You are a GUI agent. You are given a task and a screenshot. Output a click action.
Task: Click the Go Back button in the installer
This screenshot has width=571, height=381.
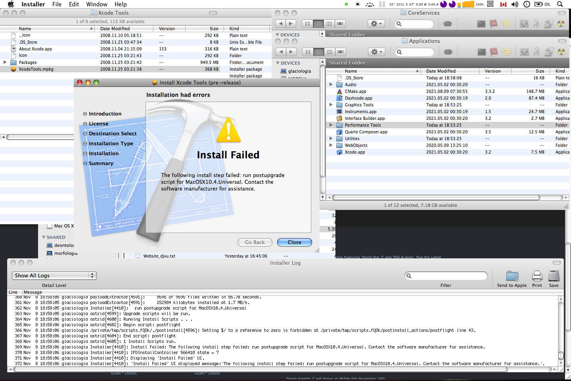point(255,242)
